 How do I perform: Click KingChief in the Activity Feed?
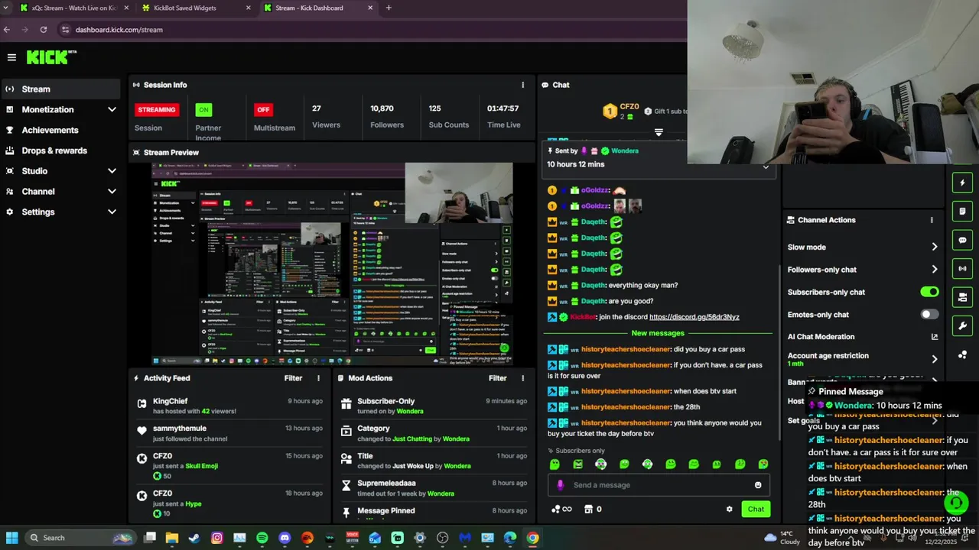pos(170,401)
